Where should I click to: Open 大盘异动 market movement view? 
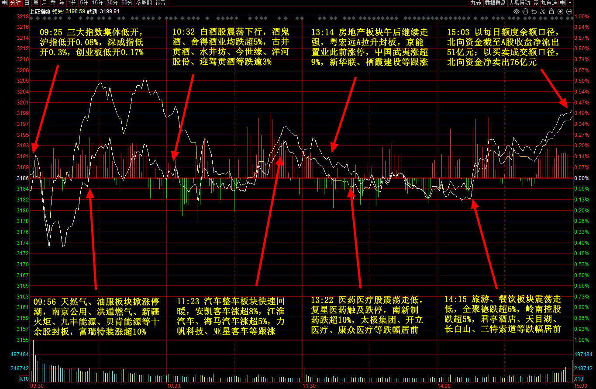[519, 3]
